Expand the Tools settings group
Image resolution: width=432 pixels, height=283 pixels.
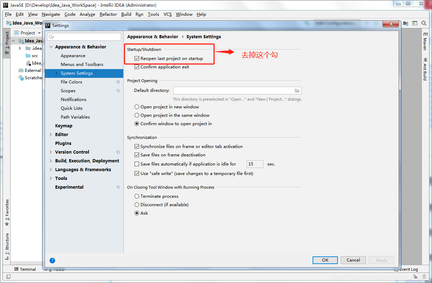tap(51, 178)
